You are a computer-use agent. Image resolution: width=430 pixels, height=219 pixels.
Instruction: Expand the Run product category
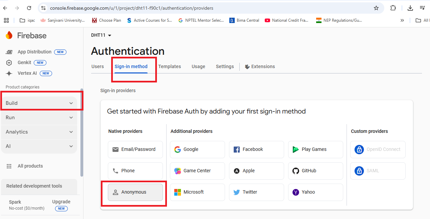(39, 118)
